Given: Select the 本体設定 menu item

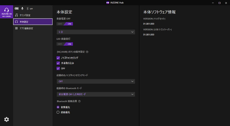Looking at the screenshot, I should coord(33,22).
